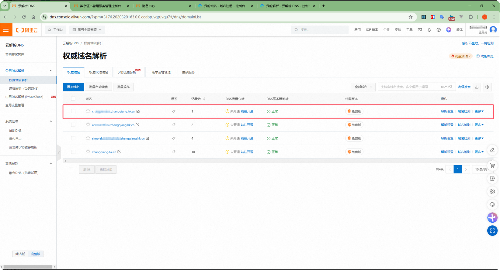This screenshot has height=270, width=500.
Task: Collapse the 系统运维 sidebar section
Action: [x=51, y=121]
